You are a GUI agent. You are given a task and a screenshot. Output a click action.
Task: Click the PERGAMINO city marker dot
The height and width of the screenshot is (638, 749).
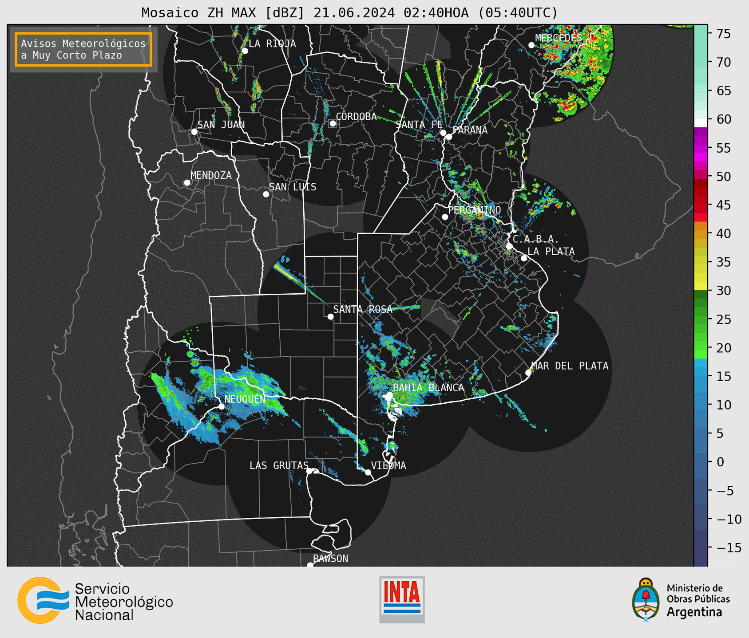pos(445,217)
